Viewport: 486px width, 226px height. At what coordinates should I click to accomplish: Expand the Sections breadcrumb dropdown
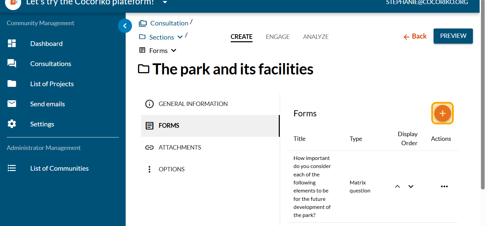point(180,37)
